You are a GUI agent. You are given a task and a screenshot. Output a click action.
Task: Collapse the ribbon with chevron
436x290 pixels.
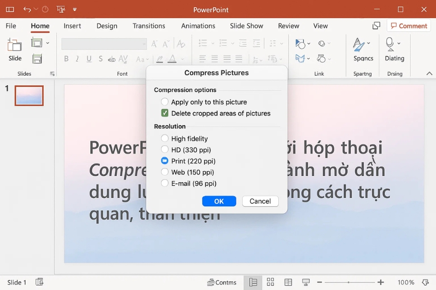pos(429,74)
